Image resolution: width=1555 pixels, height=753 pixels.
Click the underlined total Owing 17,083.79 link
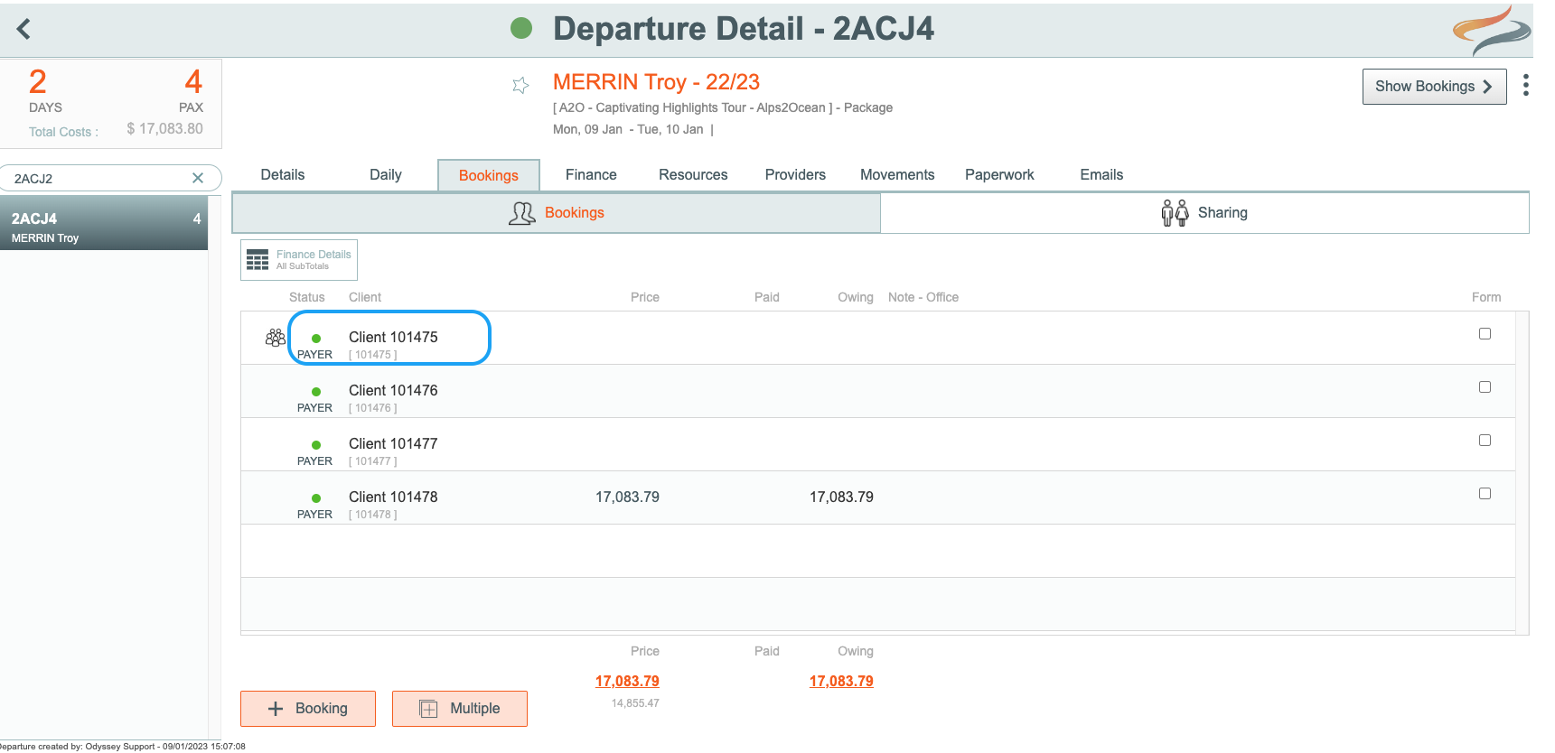point(841,682)
